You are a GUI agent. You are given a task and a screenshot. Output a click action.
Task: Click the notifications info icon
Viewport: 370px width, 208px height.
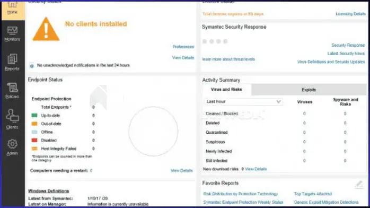point(32,66)
